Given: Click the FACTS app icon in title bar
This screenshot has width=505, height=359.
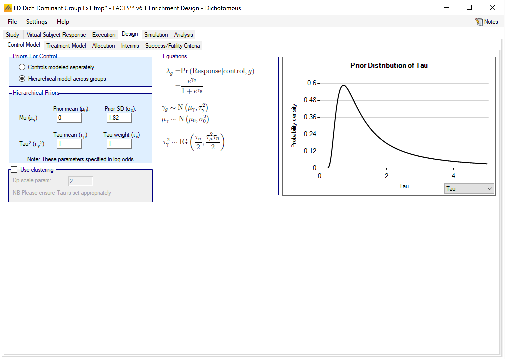Looking at the screenshot, I should pyautogui.click(x=8, y=8).
